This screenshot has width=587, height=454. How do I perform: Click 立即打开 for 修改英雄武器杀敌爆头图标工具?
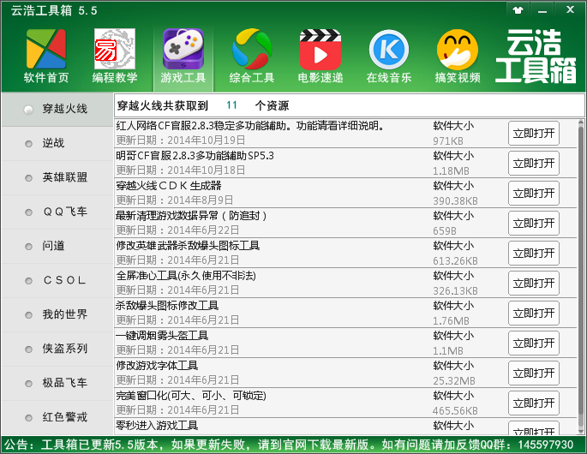point(534,253)
